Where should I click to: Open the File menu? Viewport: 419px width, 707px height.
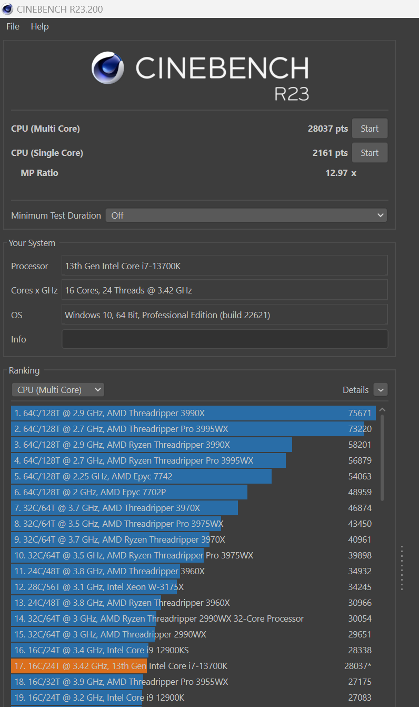(12, 26)
